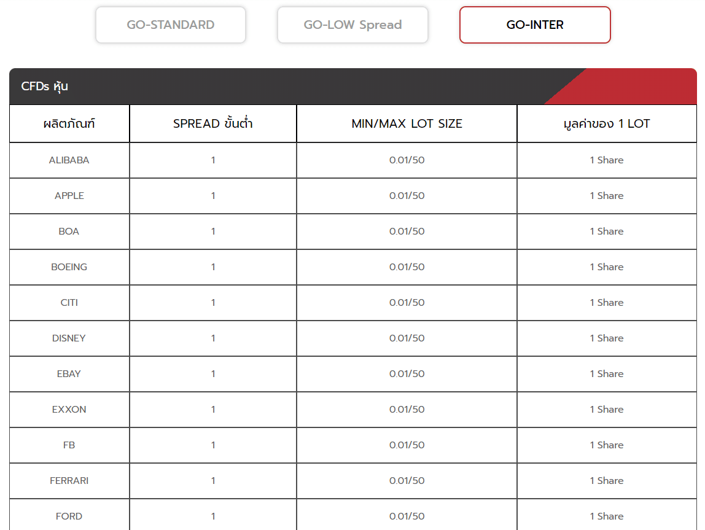This screenshot has height=530, width=705.
Task: Click the 1 Share value for FB
Action: click(x=607, y=445)
